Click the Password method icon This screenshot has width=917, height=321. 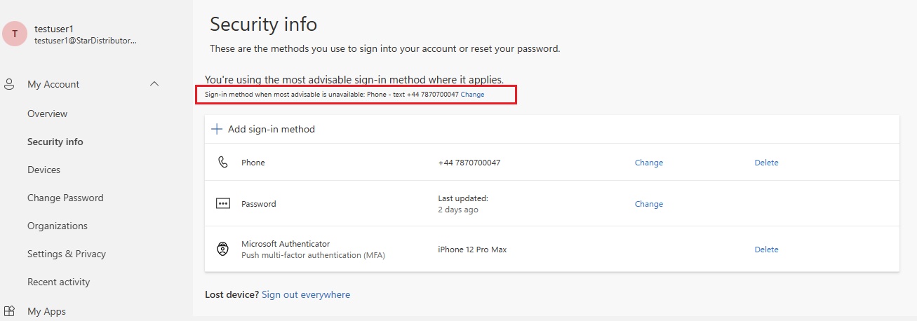(223, 204)
